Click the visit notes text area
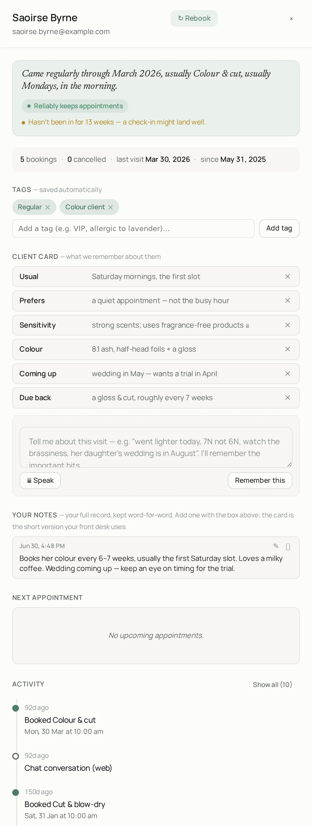 [x=156, y=447]
